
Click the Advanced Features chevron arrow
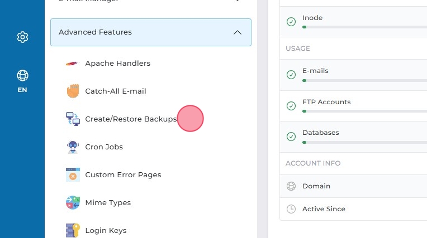(x=238, y=32)
